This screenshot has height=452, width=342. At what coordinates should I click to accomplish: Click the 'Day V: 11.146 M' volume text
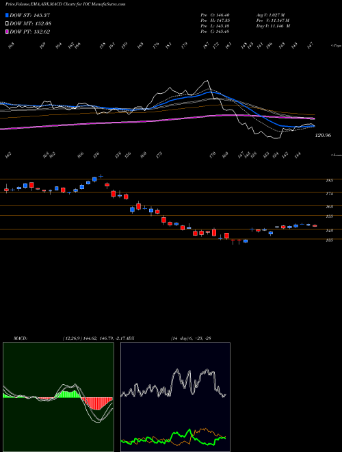[273, 26]
